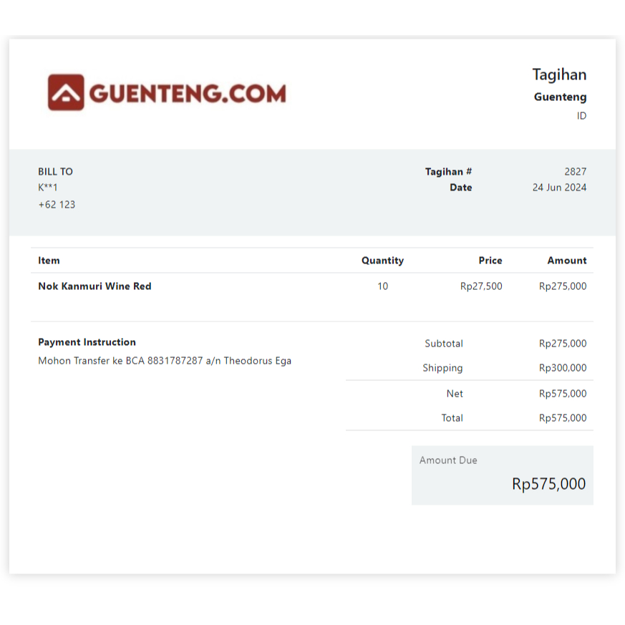Select the BCA bank transfer instruction text
The height and width of the screenshot is (625, 625).
[x=165, y=361]
